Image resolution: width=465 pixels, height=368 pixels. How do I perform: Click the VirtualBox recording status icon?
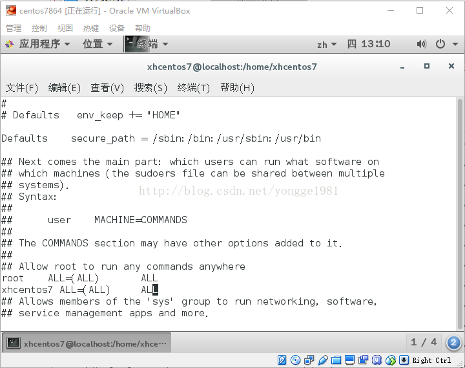pos(363,360)
